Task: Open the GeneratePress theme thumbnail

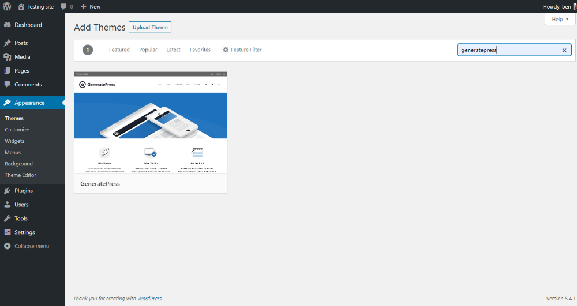Action: [x=151, y=123]
